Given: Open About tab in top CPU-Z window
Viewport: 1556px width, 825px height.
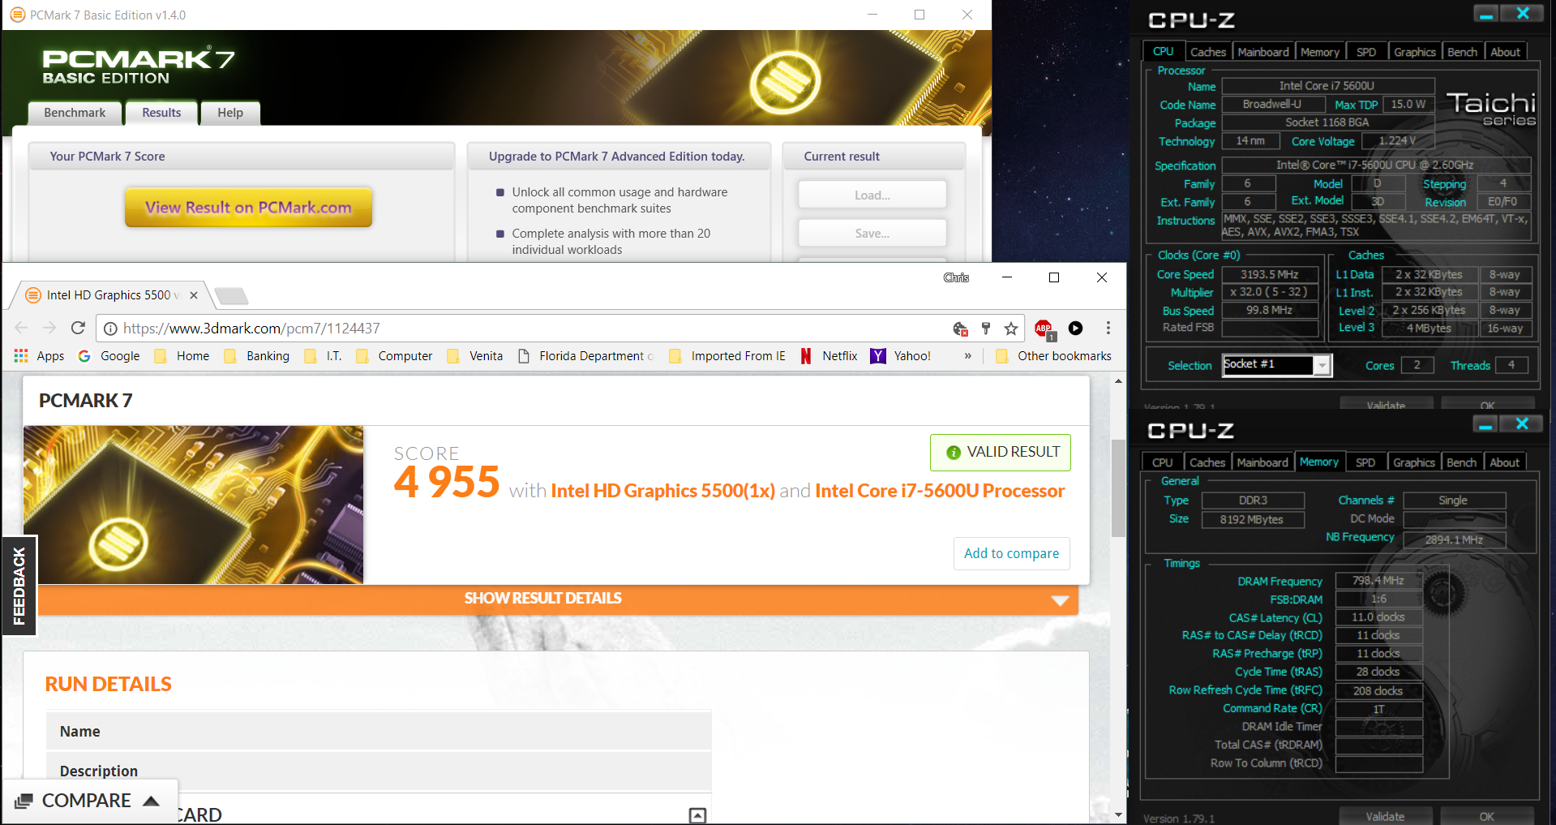Looking at the screenshot, I should click(x=1506, y=52).
